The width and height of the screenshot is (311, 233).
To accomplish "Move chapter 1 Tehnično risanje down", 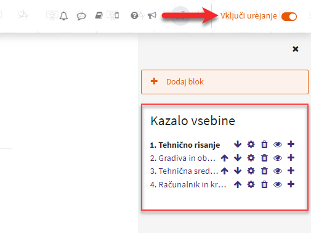I will pyautogui.click(x=238, y=144).
